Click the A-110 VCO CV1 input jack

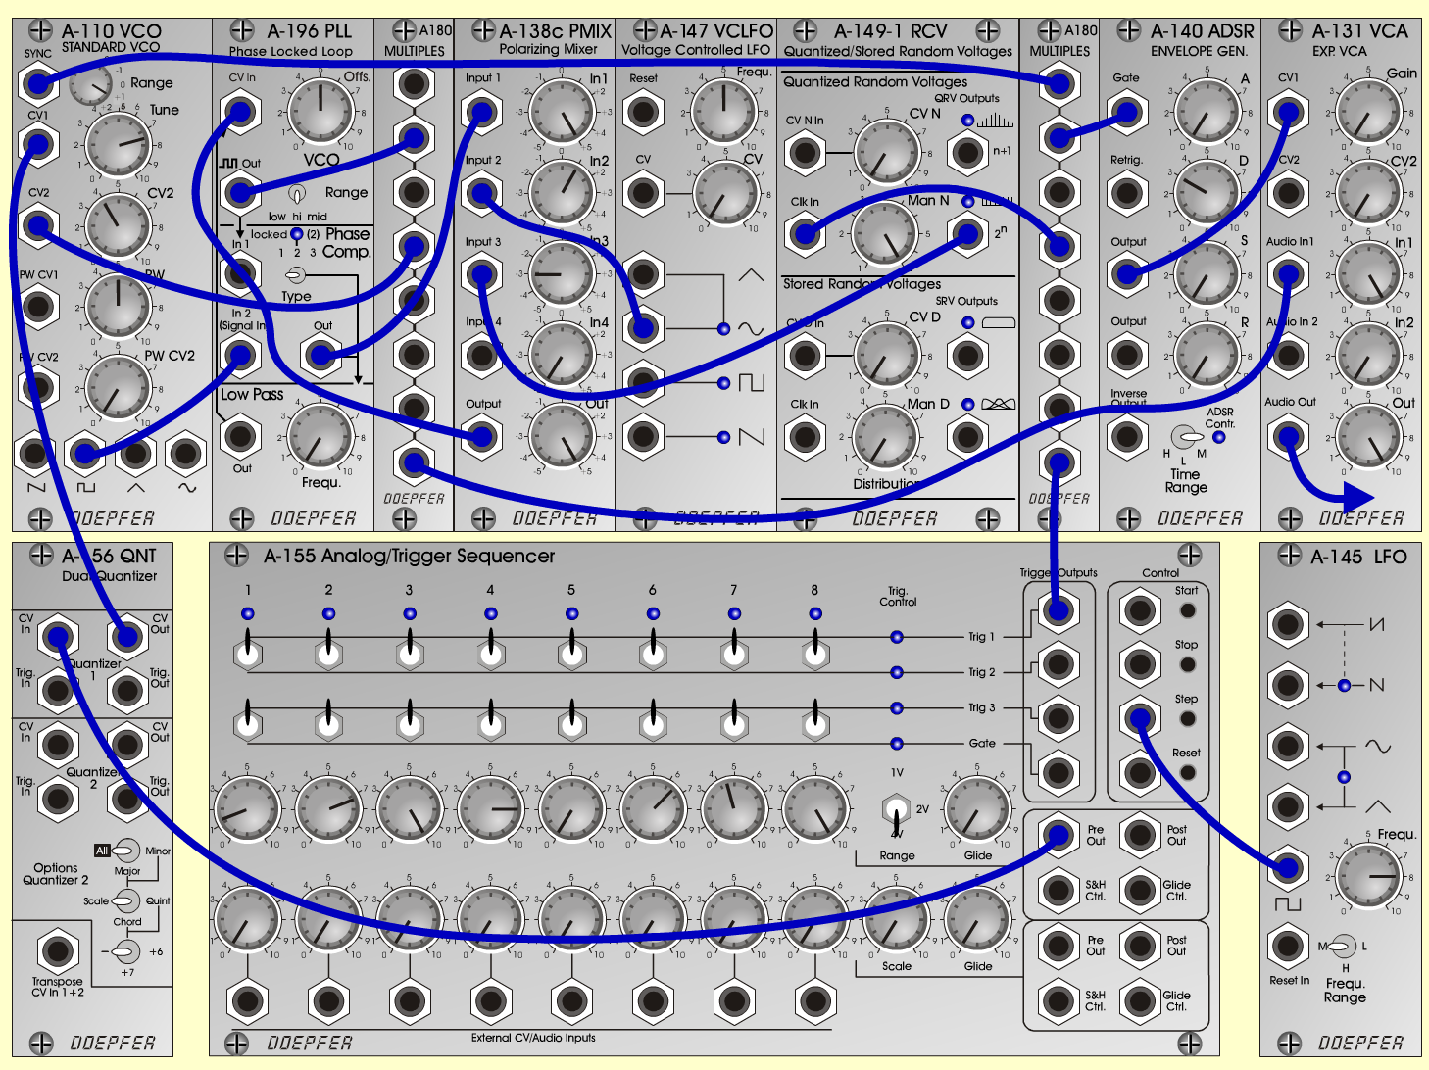click(x=37, y=146)
